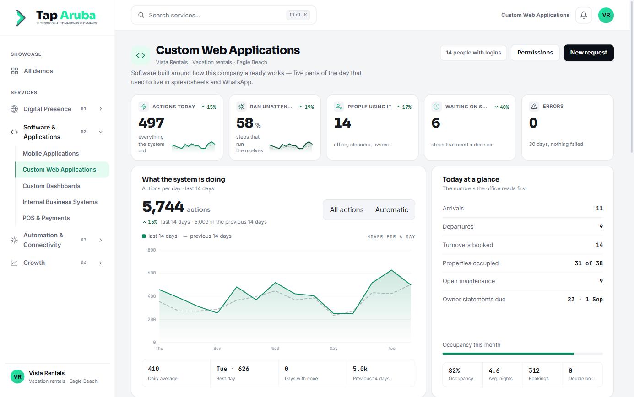
Task: Select POS & Payments sidebar item
Action: [x=46, y=218]
